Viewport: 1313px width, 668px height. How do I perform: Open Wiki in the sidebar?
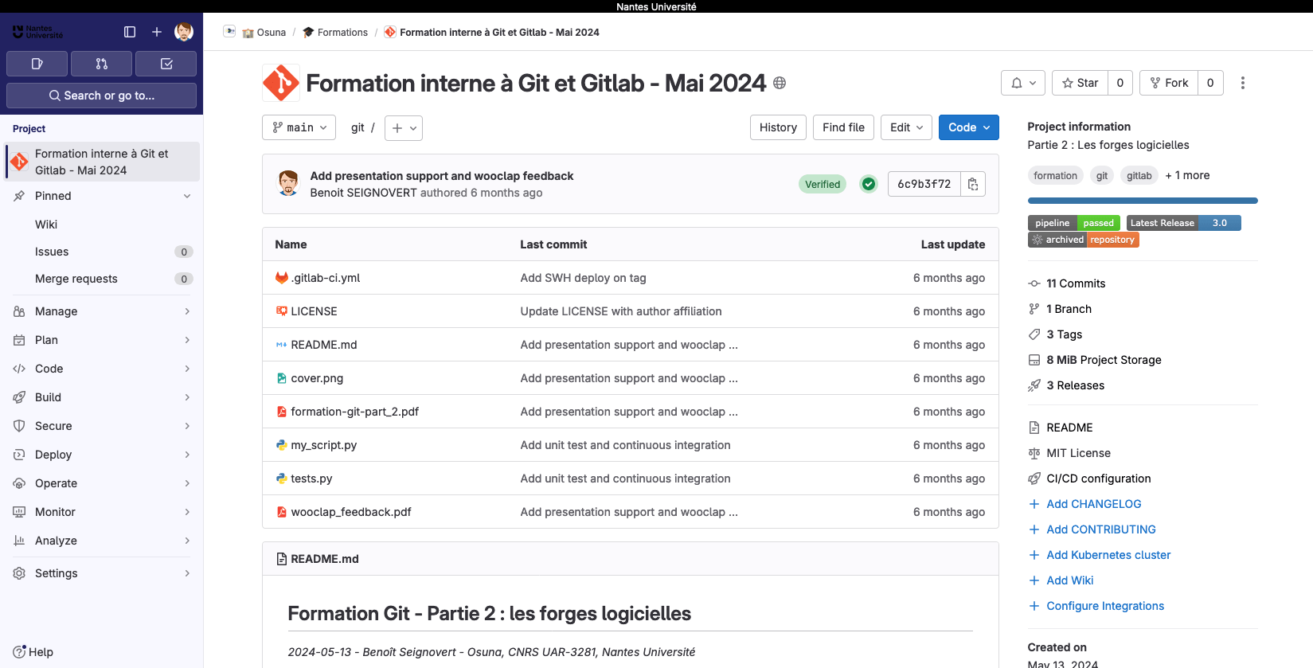tap(101, 225)
